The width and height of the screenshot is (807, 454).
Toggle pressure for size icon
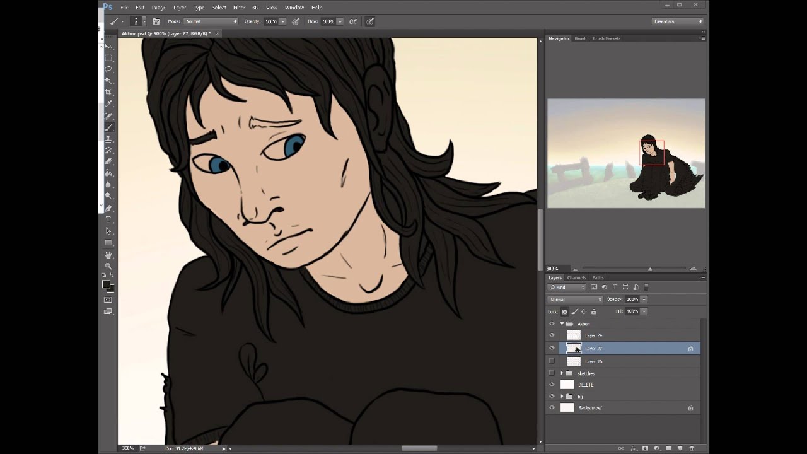click(x=370, y=21)
